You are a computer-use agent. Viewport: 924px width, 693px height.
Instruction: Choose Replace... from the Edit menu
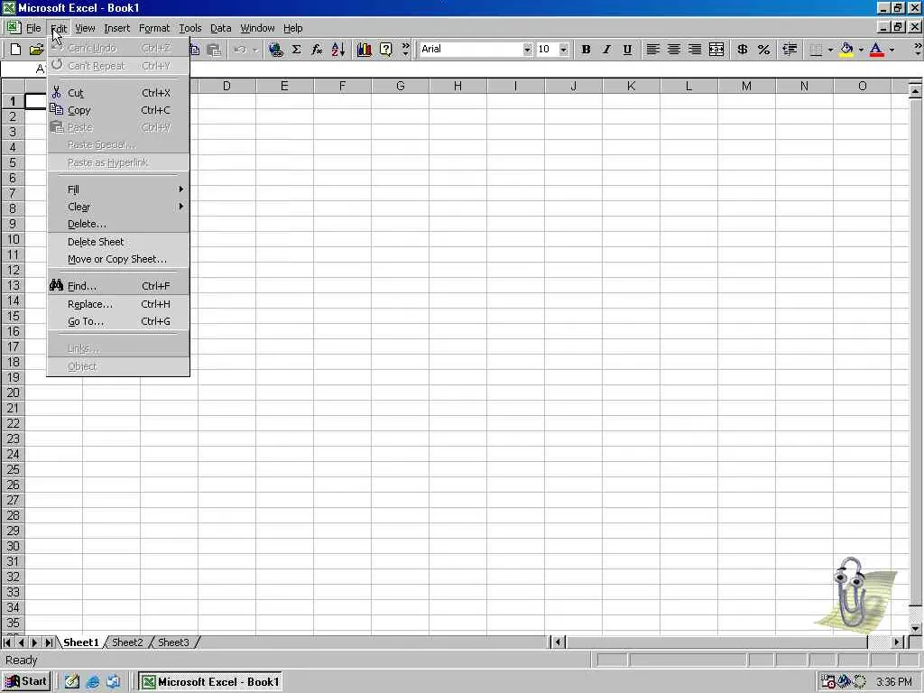click(118, 304)
